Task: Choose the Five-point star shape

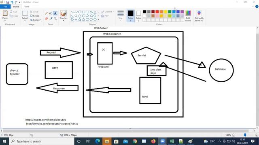Action: click(80, 20)
